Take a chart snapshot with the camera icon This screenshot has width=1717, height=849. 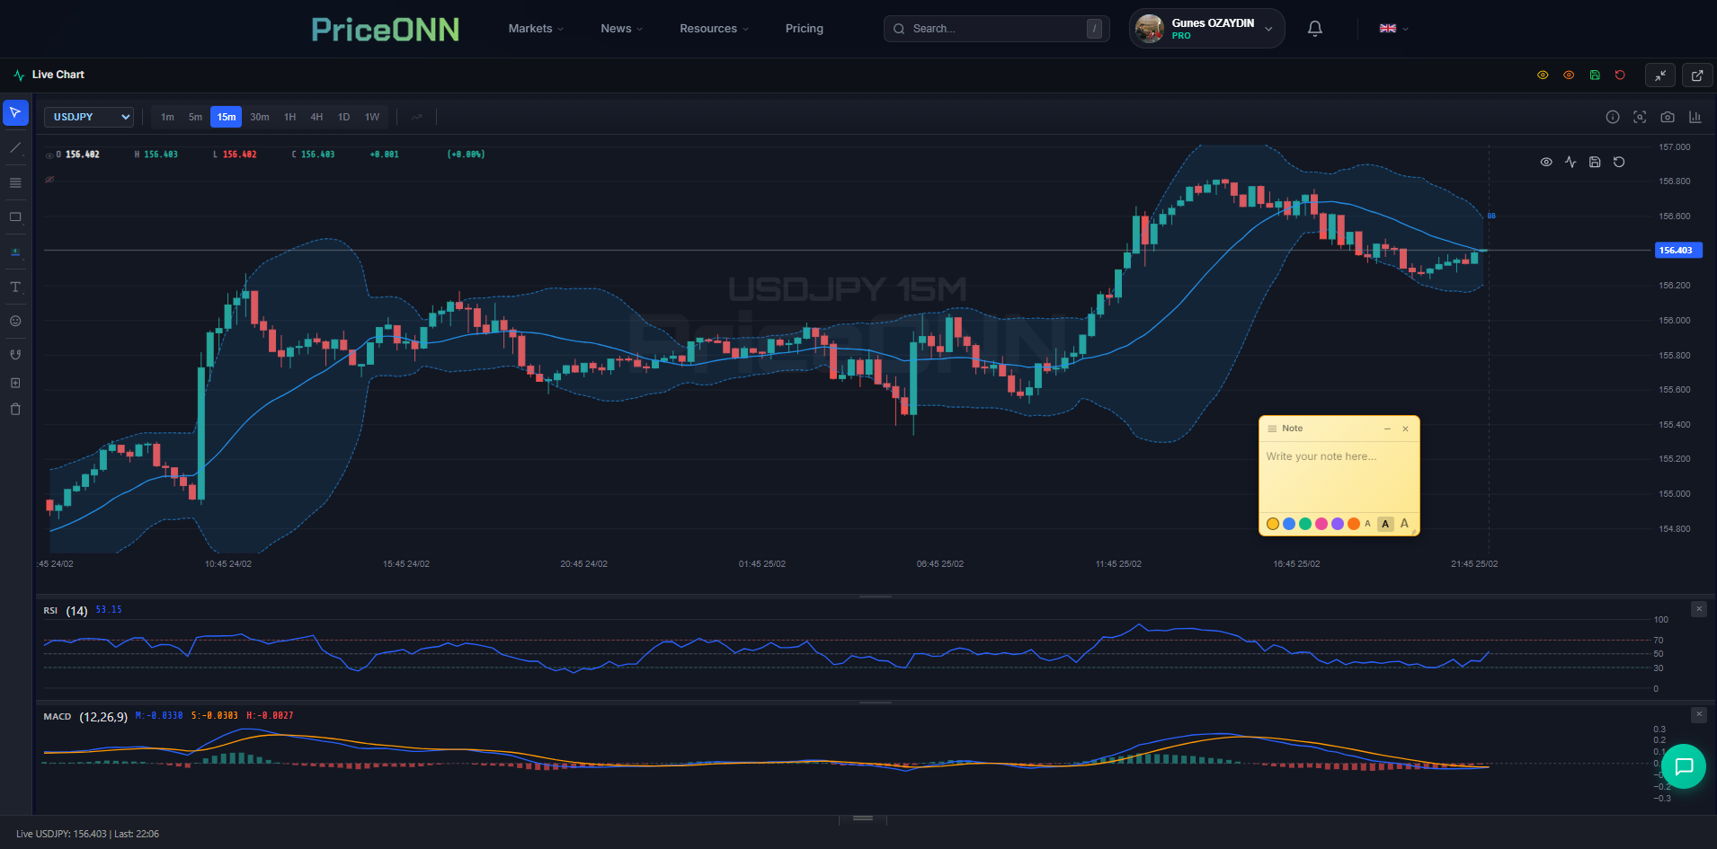pyautogui.click(x=1668, y=117)
